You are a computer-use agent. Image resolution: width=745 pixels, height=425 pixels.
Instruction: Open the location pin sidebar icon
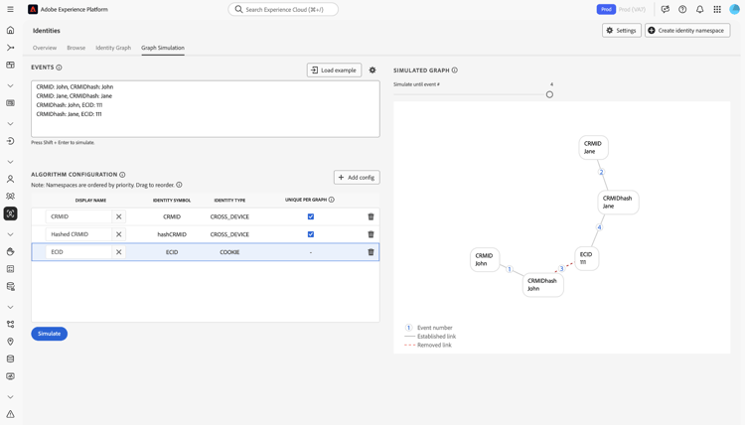pos(11,342)
